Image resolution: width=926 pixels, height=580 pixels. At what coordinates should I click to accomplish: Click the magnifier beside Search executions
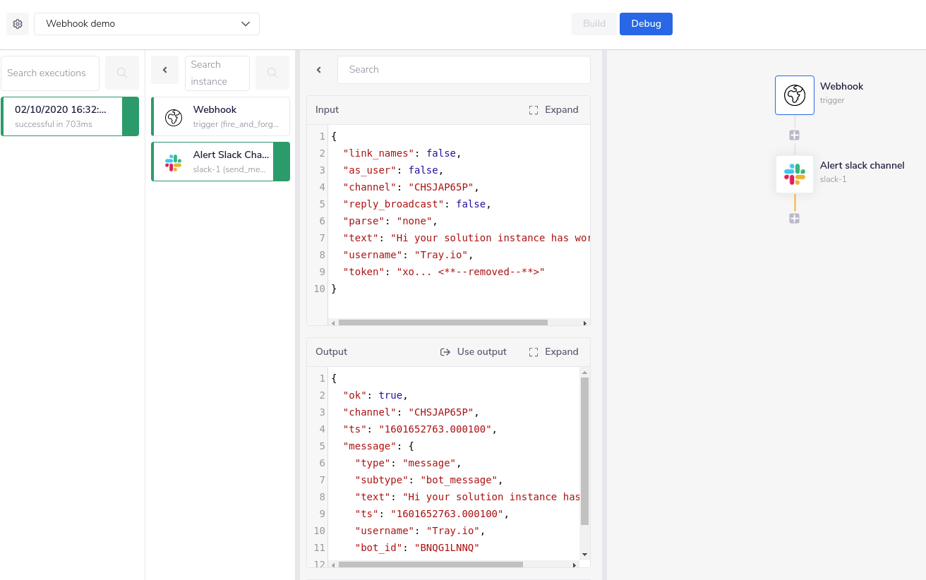point(121,71)
